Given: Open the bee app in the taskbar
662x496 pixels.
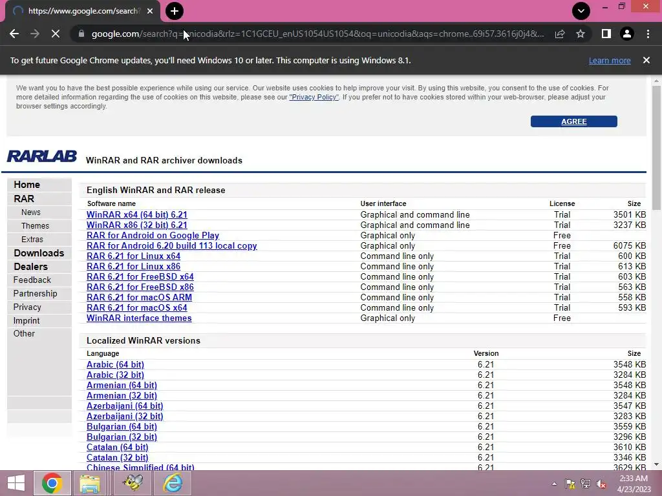Looking at the screenshot, I should coord(133,483).
